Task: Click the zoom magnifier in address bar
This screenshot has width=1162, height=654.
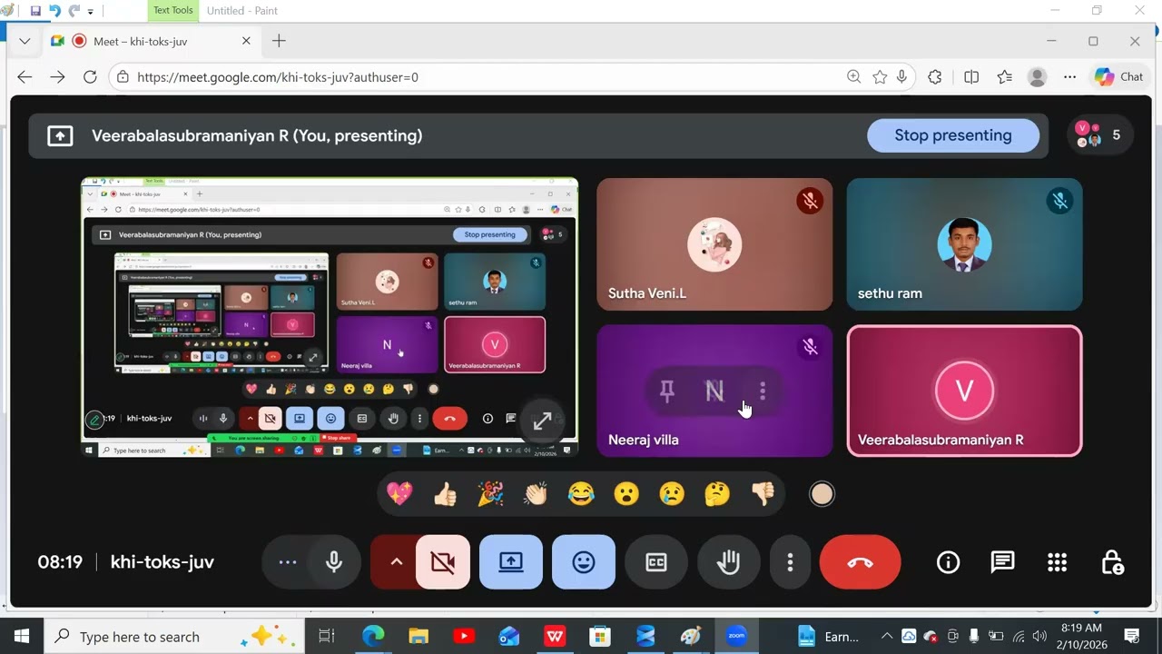Action: 853,77
